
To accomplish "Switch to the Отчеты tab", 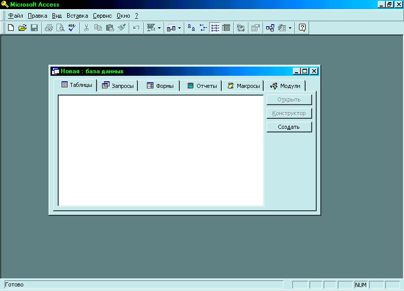I will [201, 86].
